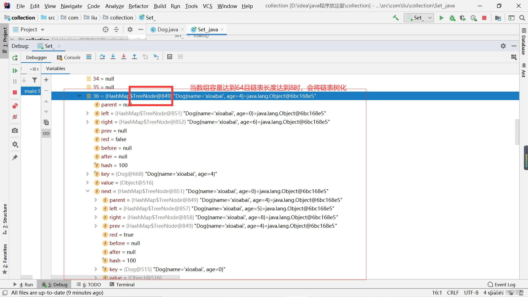Click the Step Into icon in debugger toolbar
The height and width of the screenshot is (297, 528).
[113, 57]
